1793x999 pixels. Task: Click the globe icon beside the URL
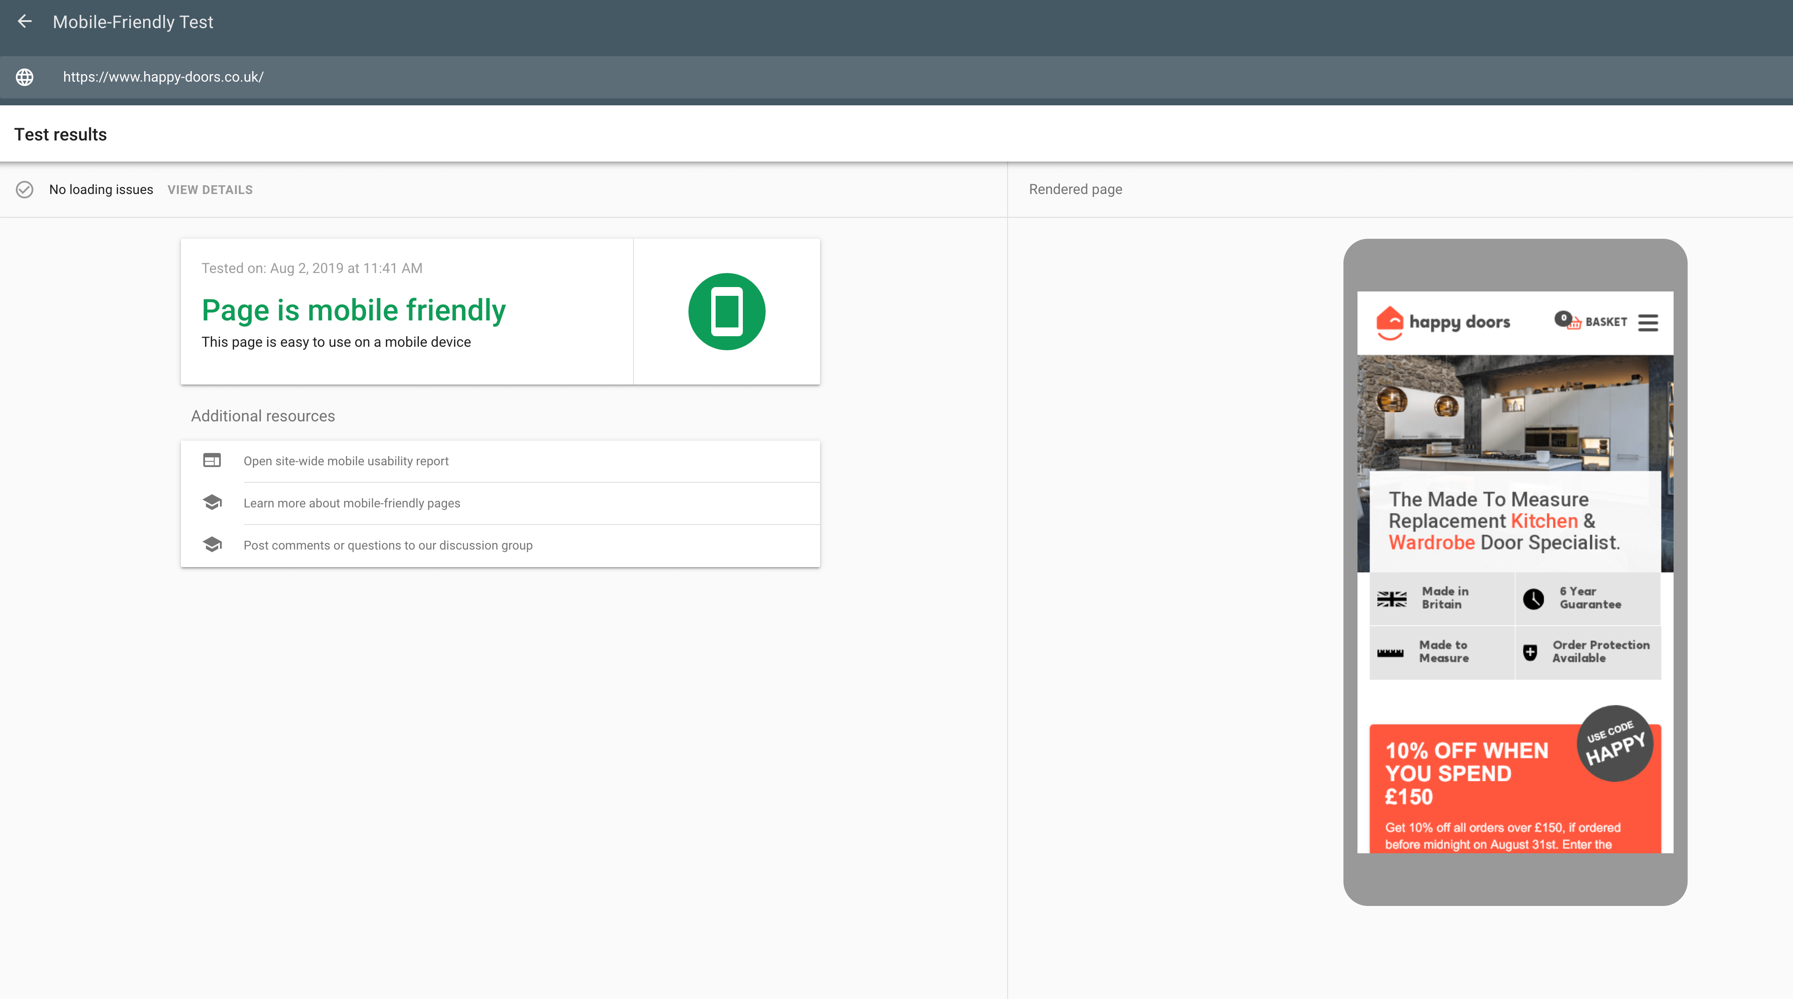tap(25, 77)
